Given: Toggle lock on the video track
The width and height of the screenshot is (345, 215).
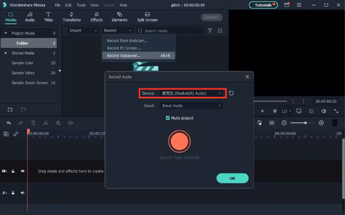Looking at the screenshot, I should tap(13, 171).
